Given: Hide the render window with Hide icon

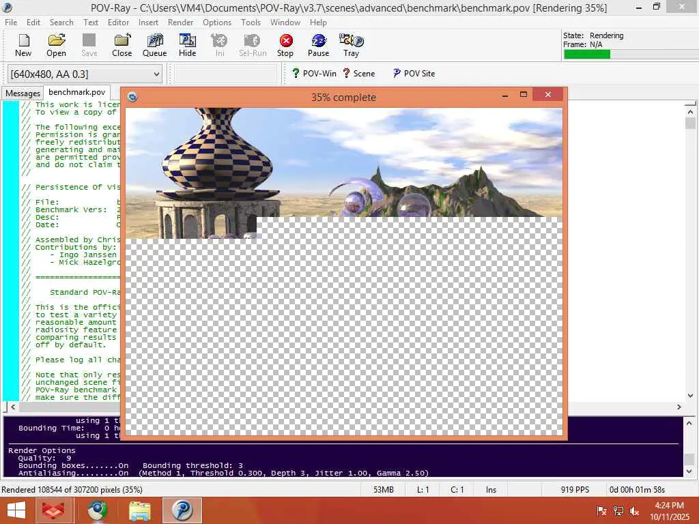Looking at the screenshot, I should pos(187,46).
